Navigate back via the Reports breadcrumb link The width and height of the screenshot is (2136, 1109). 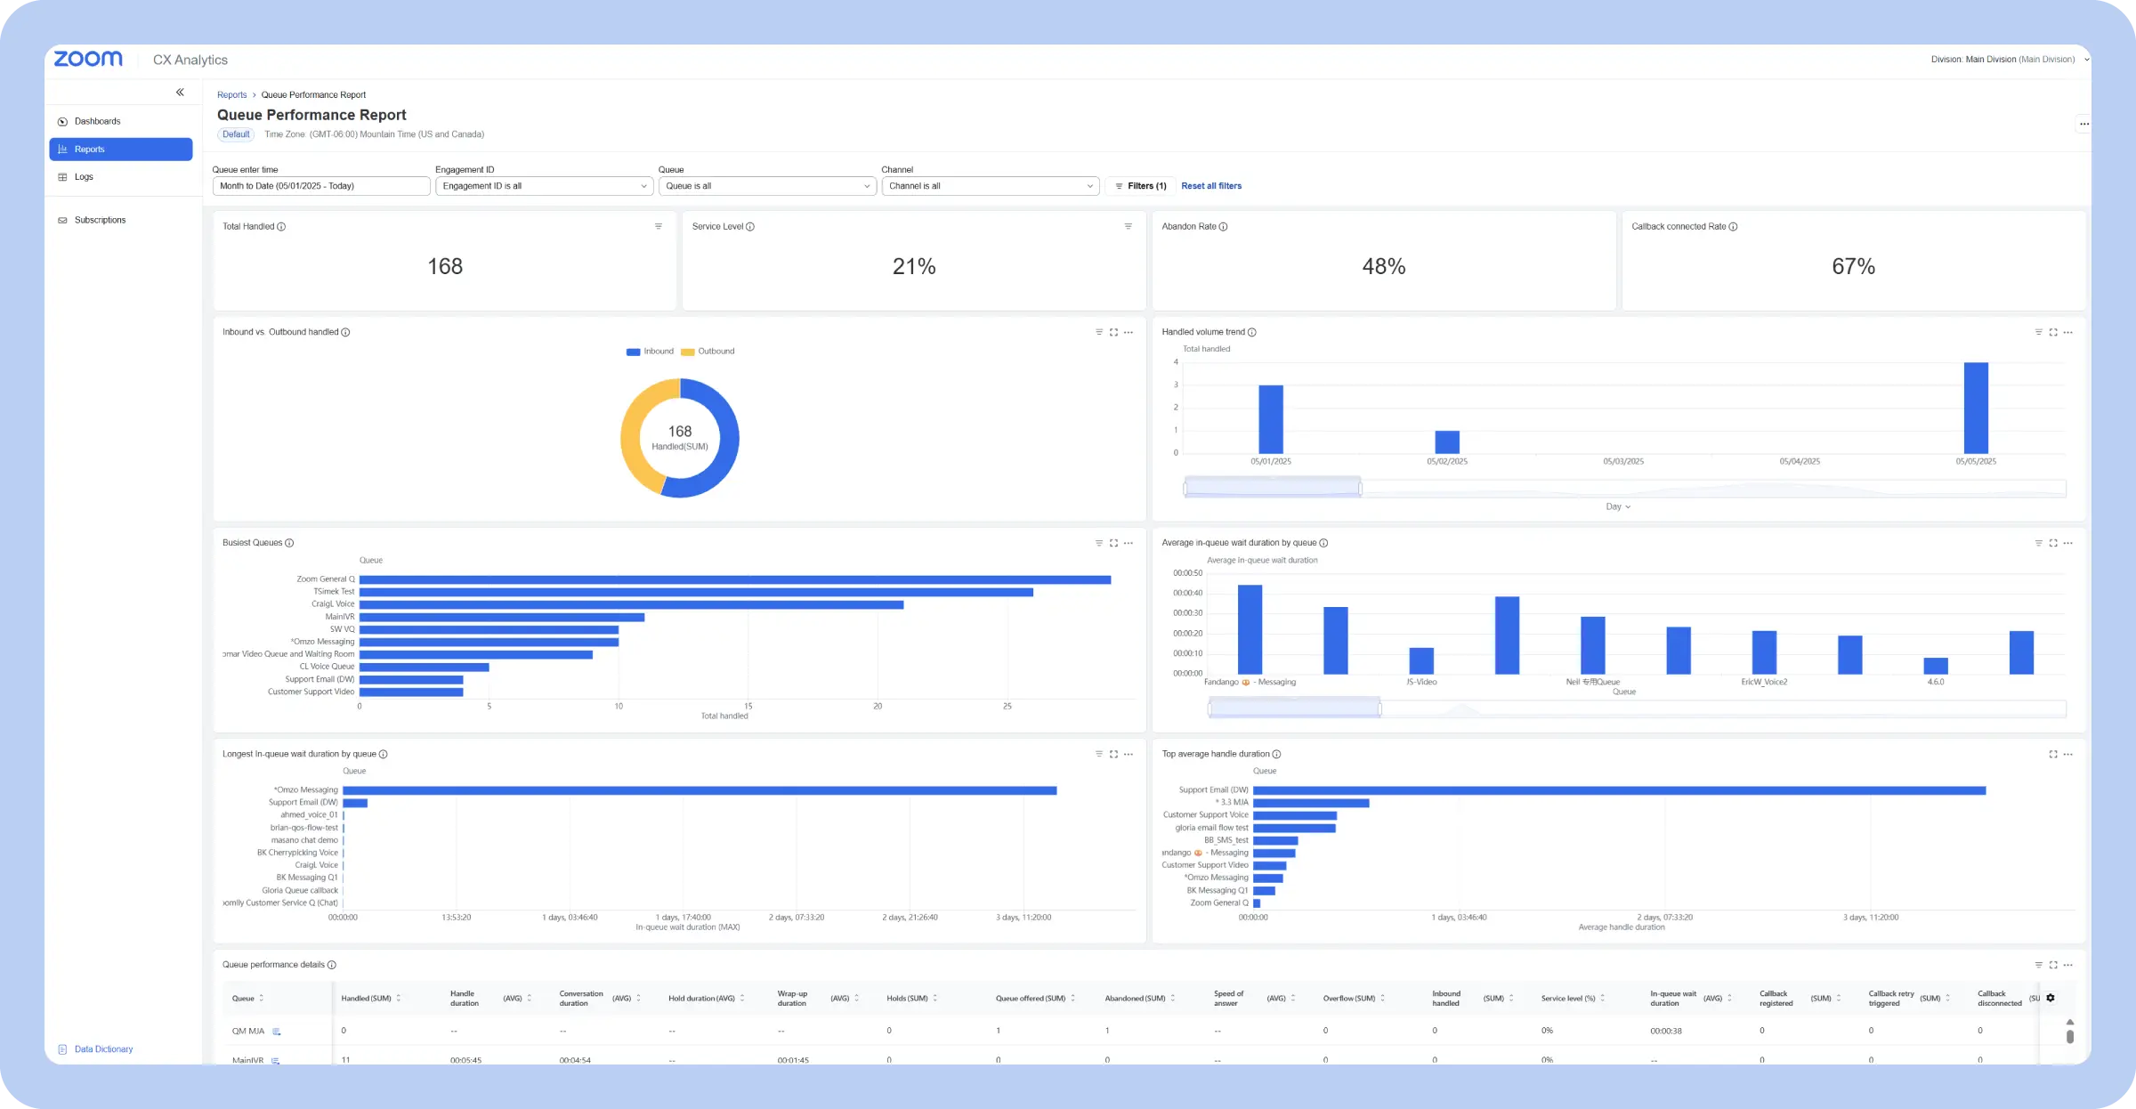tap(231, 94)
